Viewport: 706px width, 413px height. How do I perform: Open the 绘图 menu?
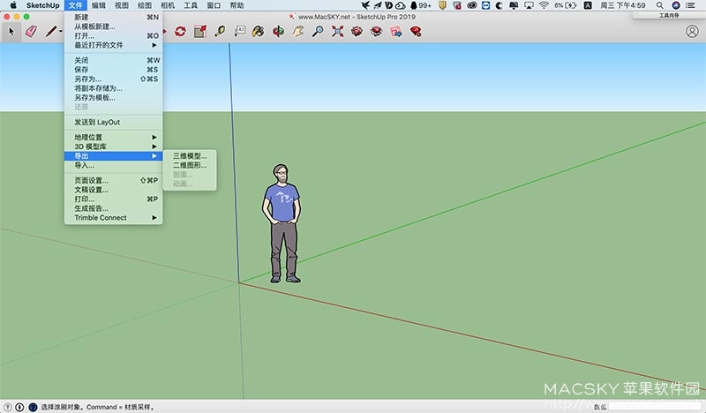pos(145,5)
